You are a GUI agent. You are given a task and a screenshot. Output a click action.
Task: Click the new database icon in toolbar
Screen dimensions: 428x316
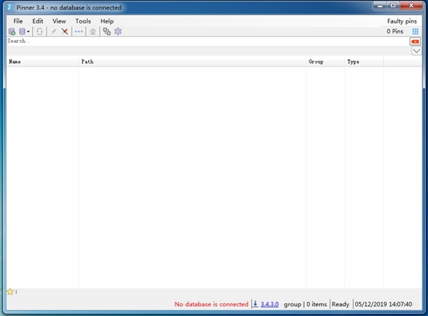click(x=11, y=31)
